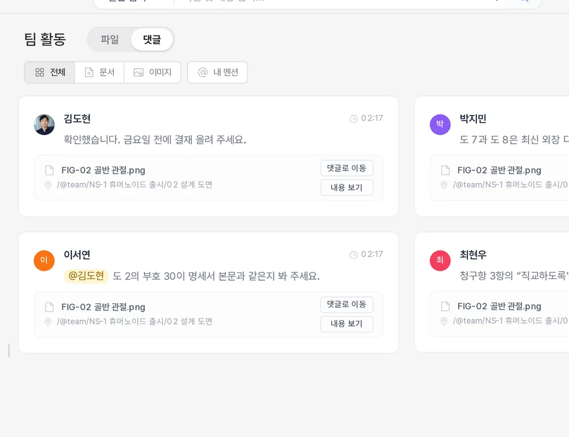Click the file path in 이서연's card
This screenshot has width=569, height=437.
(135, 321)
